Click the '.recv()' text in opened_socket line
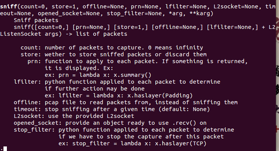 point(184,123)
